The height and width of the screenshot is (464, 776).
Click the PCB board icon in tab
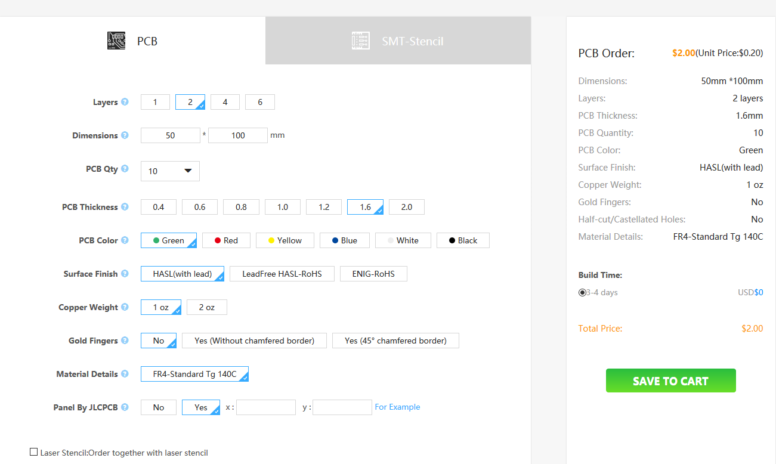(117, 41)
